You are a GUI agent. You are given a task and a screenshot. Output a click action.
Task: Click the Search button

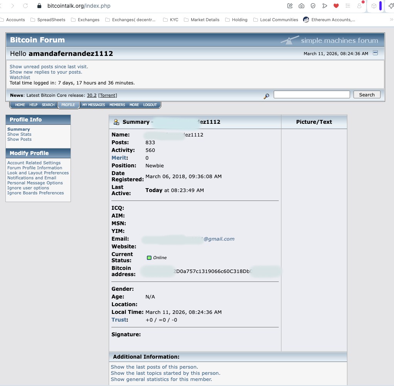tap(367, 95)
